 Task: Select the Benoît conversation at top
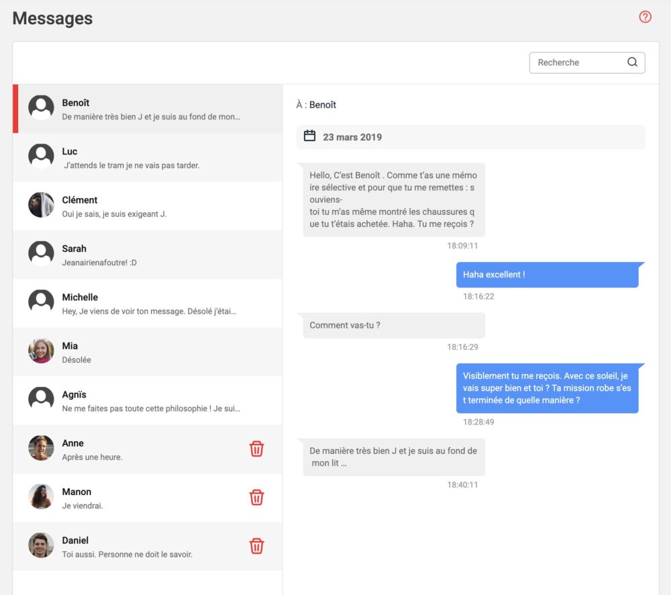tap(148, 109)
